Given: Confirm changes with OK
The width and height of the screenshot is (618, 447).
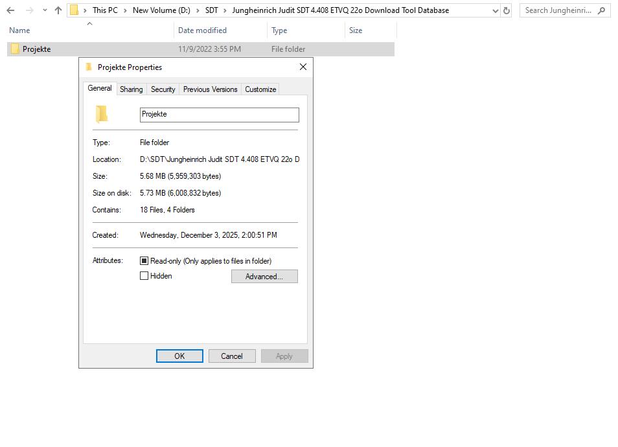Looking at the screenshot, I should point(179,356).
